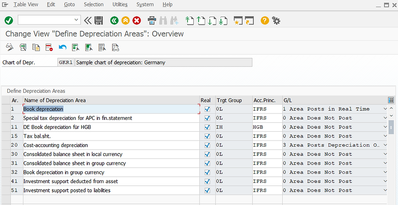
Task: Toggle Real checkbox for Book depreciation
Action: point(208,109)
